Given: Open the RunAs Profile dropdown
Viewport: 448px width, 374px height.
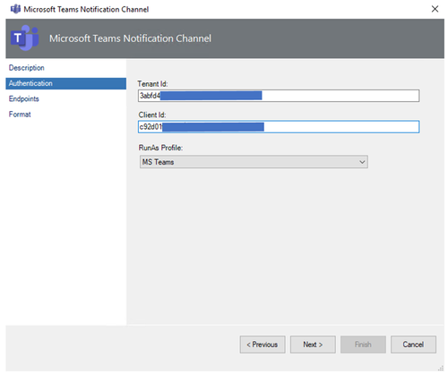Looking at the screenshot, I should 254,162.
